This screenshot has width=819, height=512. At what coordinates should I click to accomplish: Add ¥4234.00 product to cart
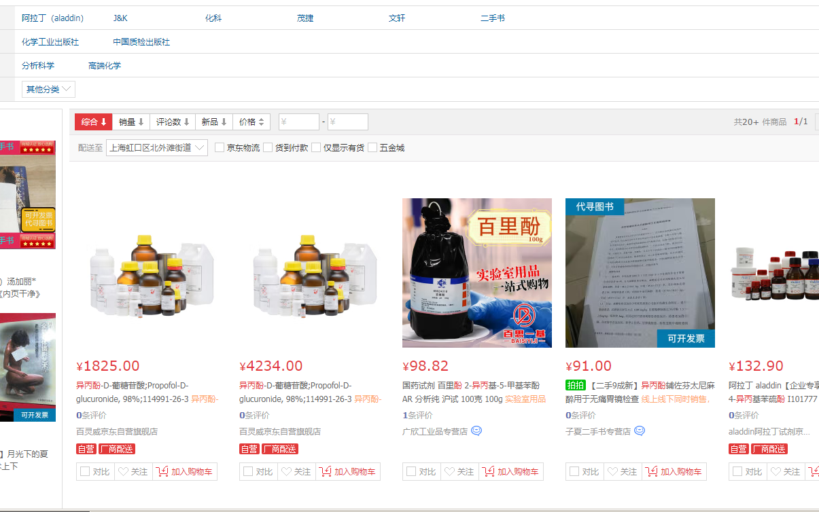(x=347, y=472)
